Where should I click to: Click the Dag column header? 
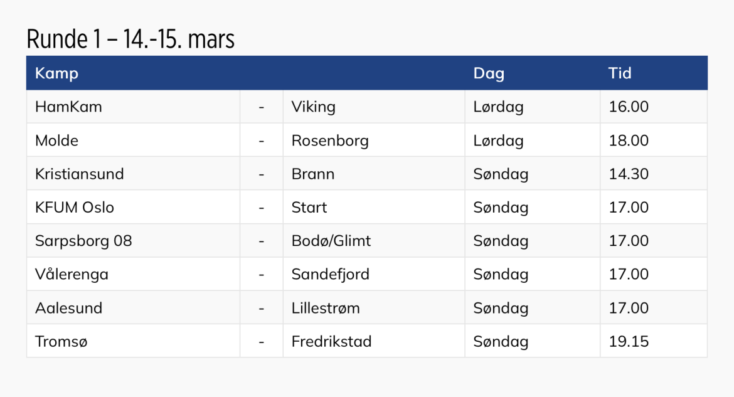tap(489, 73)
